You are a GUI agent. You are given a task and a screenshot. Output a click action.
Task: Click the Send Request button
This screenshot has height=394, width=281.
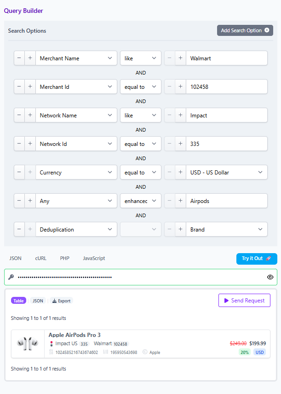coord(244,300)
